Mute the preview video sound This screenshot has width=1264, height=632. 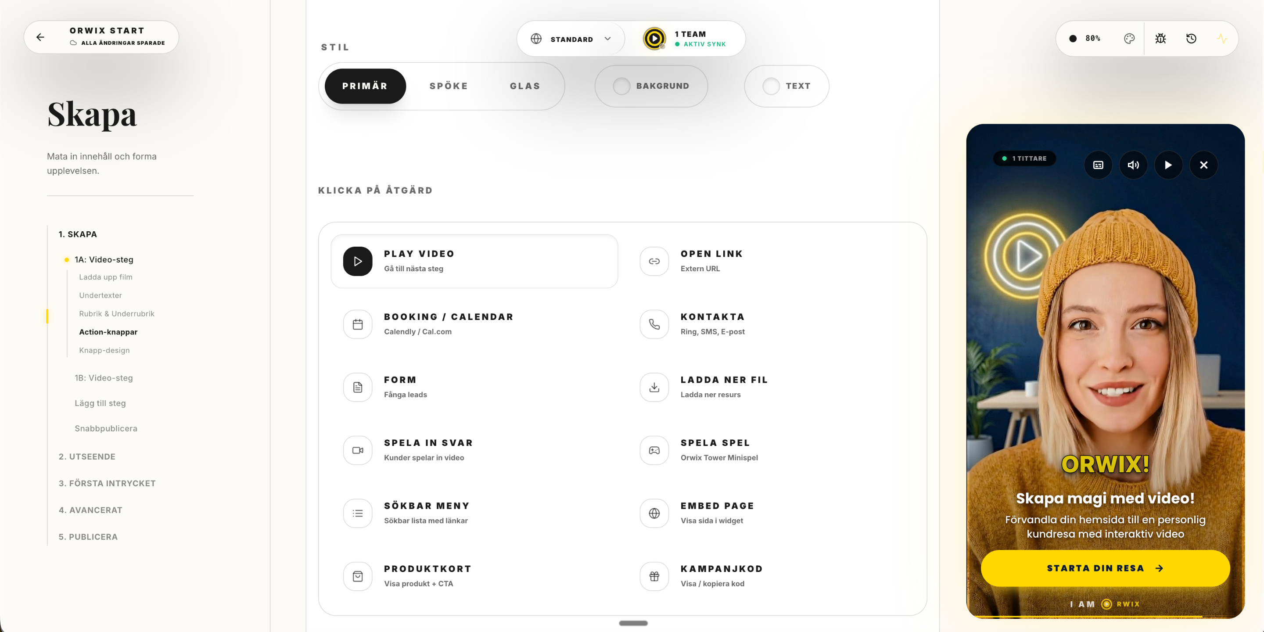point(1134,165)
